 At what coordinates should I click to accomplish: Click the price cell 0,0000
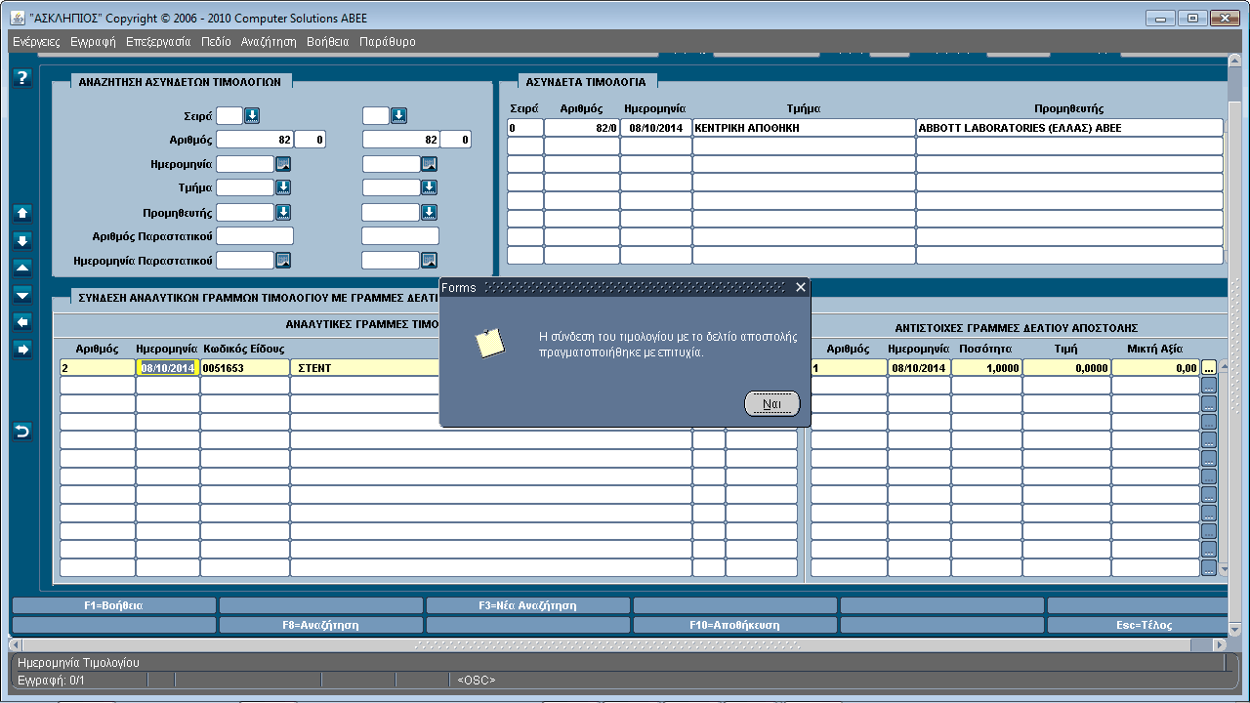[1066, 368]
